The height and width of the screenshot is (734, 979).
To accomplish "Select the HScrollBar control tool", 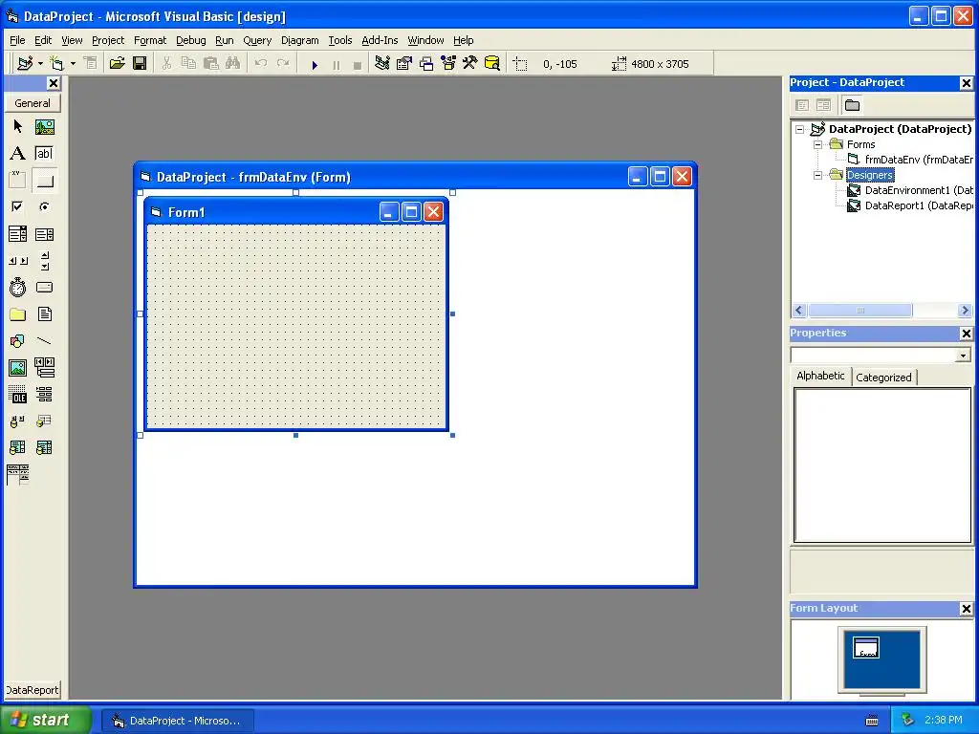I will (x=17, y=261).
